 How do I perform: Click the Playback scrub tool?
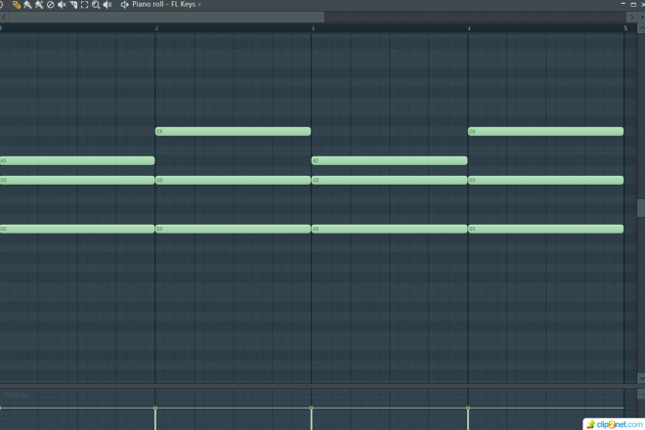coord(107,5)
